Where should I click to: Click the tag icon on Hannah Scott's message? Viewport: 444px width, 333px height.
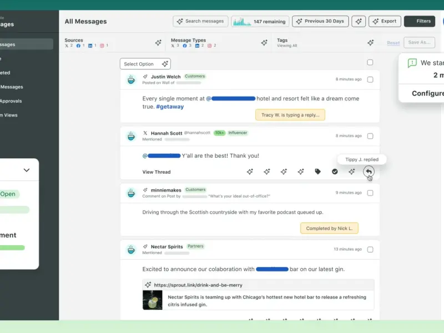point(317,172)
